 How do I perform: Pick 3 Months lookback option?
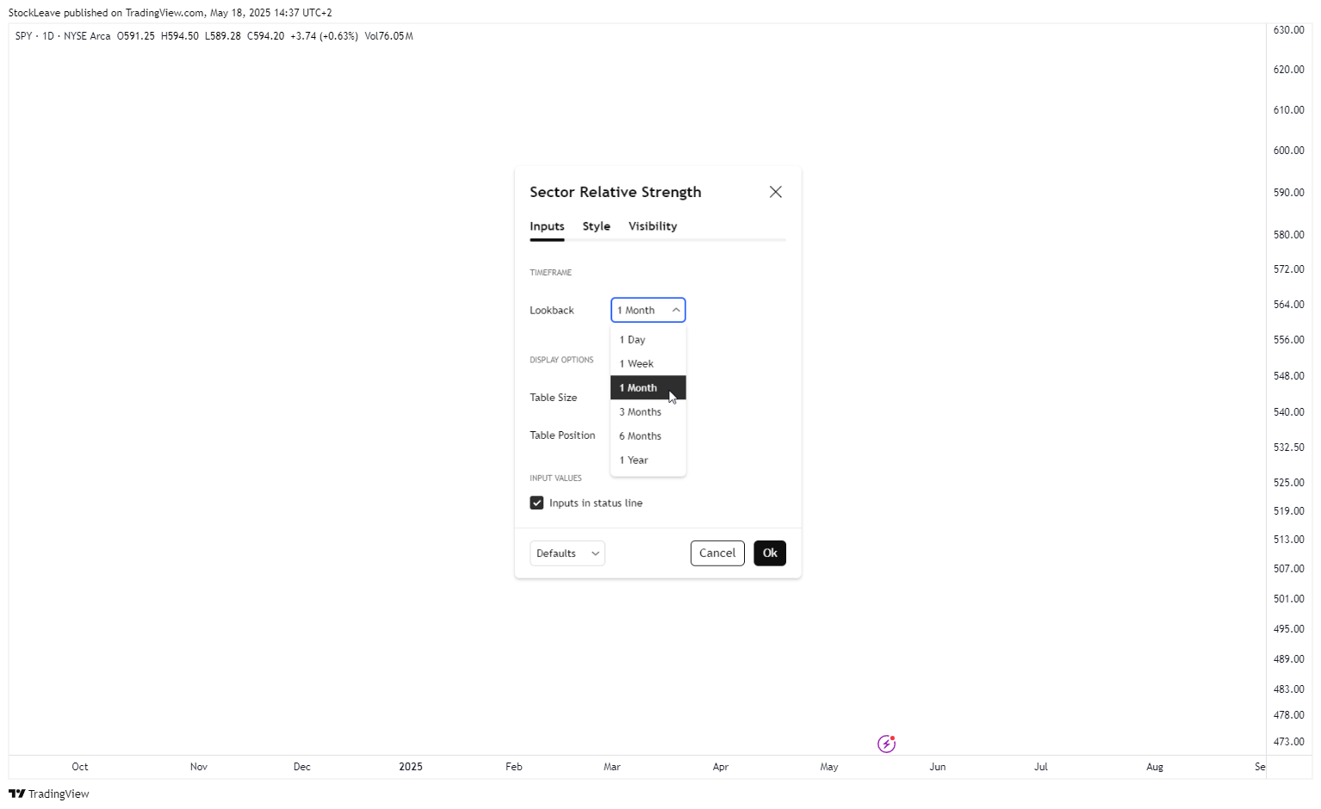point(648,412)
